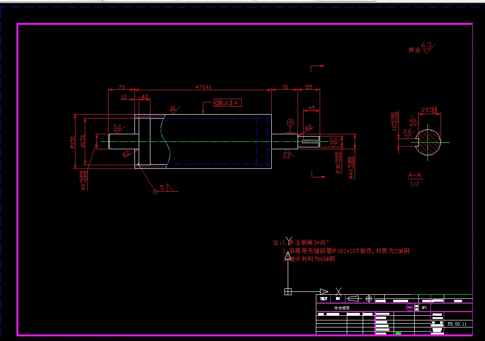Click the projection cone symbol in the title block
485x341 pixels.
click(x=353, y=299)
